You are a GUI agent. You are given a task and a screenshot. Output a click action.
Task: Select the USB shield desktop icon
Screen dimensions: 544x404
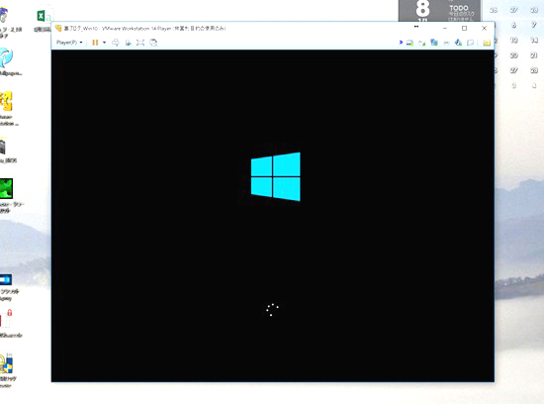point(6,363)
